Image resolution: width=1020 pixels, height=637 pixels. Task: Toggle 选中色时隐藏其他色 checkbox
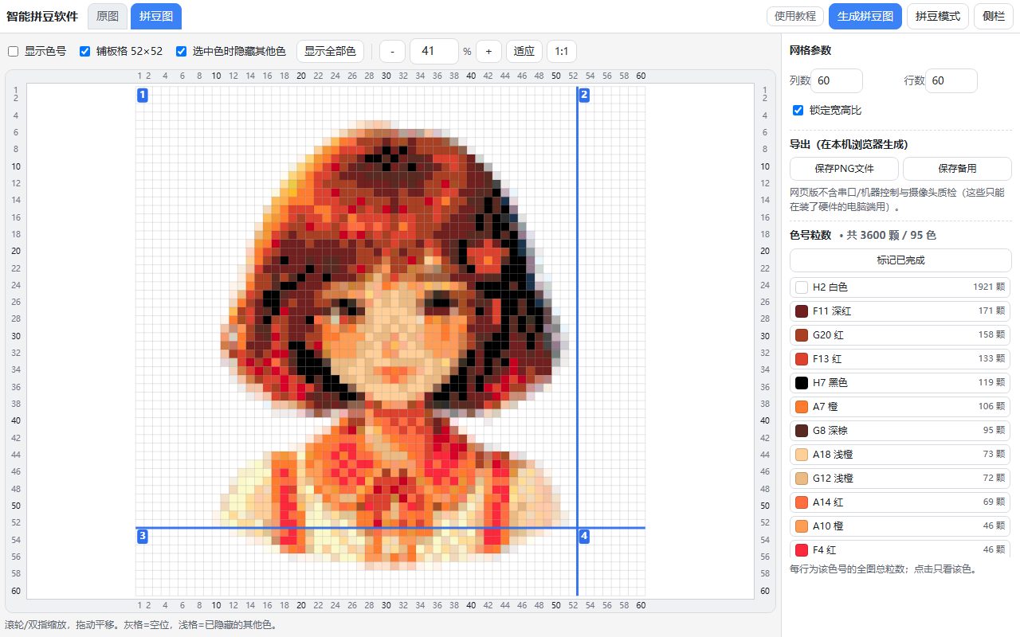coord(181,51)
